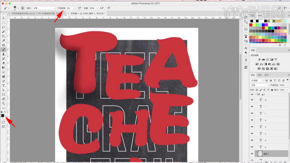This screenshot has height=163, width=290.
Task: Hide the text layer named a
Action: [252, 140]
